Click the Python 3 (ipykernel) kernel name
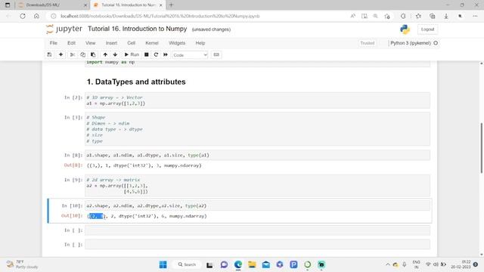The width and height of the screenshot is (484, 272). click(x=411, y=43)
